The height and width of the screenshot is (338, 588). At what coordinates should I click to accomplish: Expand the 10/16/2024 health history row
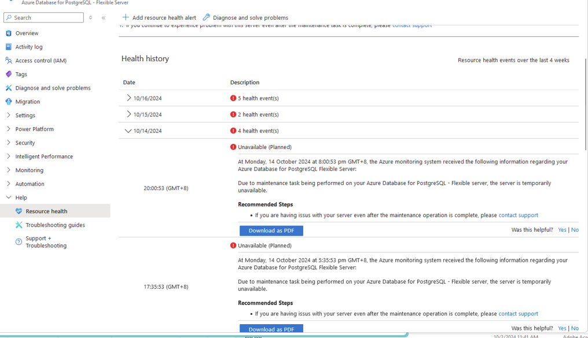click(x=128, y=98)
